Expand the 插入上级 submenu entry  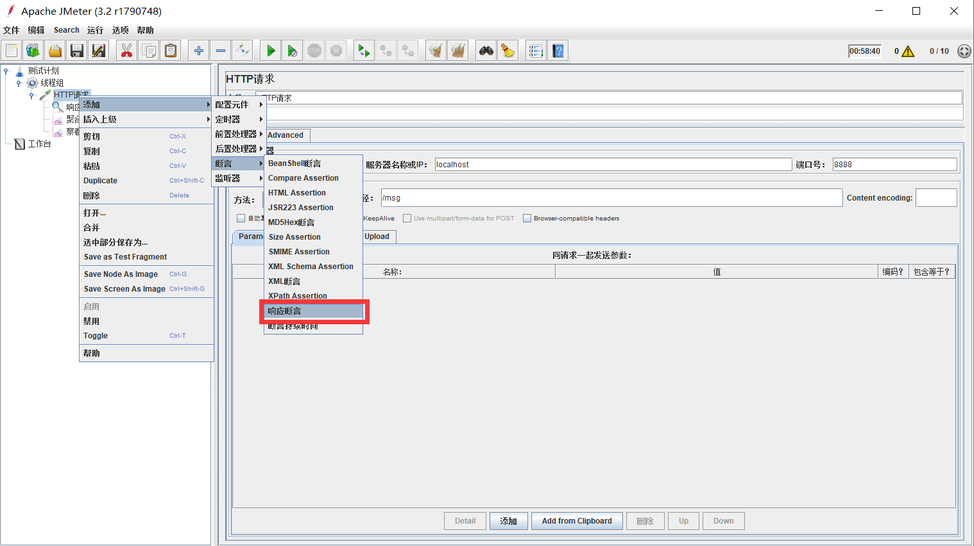click(146, 119)
